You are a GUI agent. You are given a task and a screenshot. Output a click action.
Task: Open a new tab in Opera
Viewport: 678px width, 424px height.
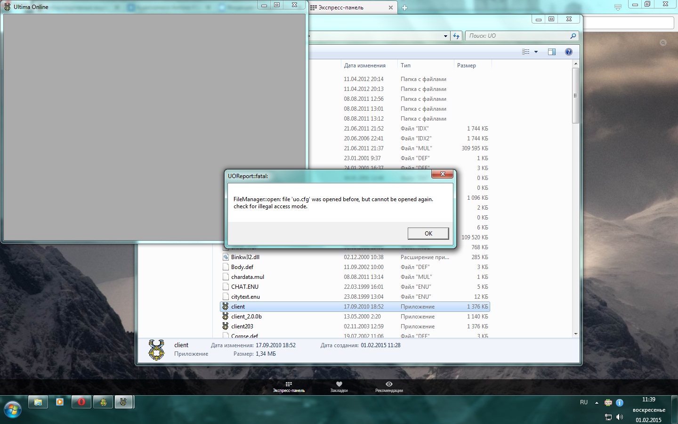404,8
